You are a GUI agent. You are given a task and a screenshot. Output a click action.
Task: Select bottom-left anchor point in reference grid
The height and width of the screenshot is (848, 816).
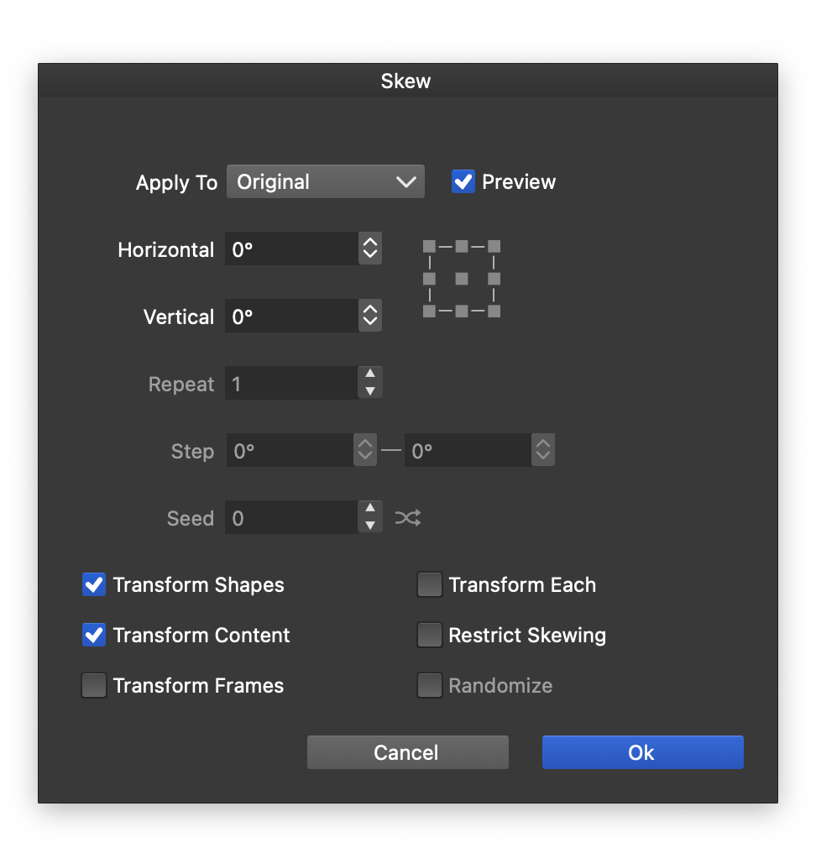point(429,311)
